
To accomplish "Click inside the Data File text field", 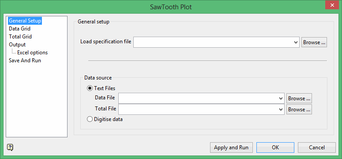I will coord(198,98).
